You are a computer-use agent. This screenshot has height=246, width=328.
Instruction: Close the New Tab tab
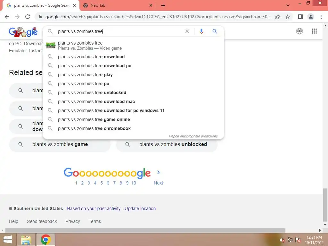(151, 6)
